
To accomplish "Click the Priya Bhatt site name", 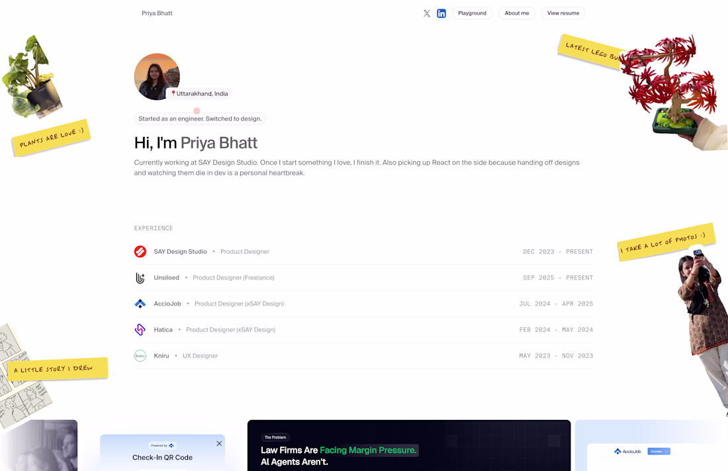I will [157, 13].
